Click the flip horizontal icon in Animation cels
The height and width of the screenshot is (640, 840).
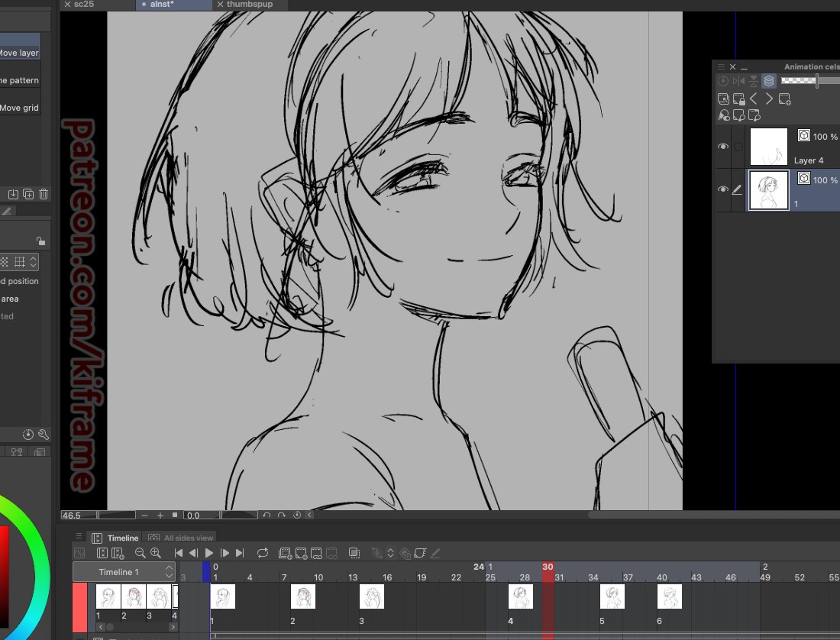pyautogui.click(x=738, y=81)
